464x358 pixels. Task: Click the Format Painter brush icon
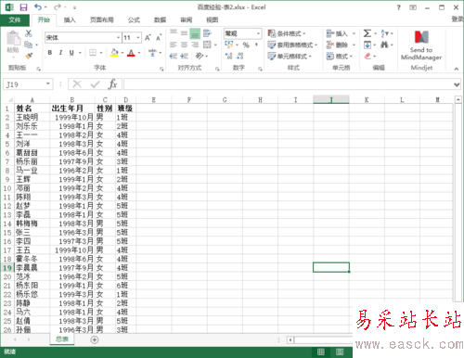pos(29,56)
